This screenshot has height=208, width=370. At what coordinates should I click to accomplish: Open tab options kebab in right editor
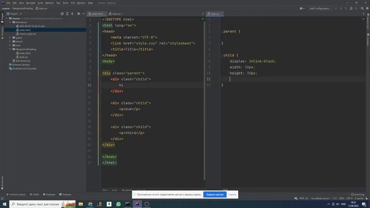click(364, 14)
